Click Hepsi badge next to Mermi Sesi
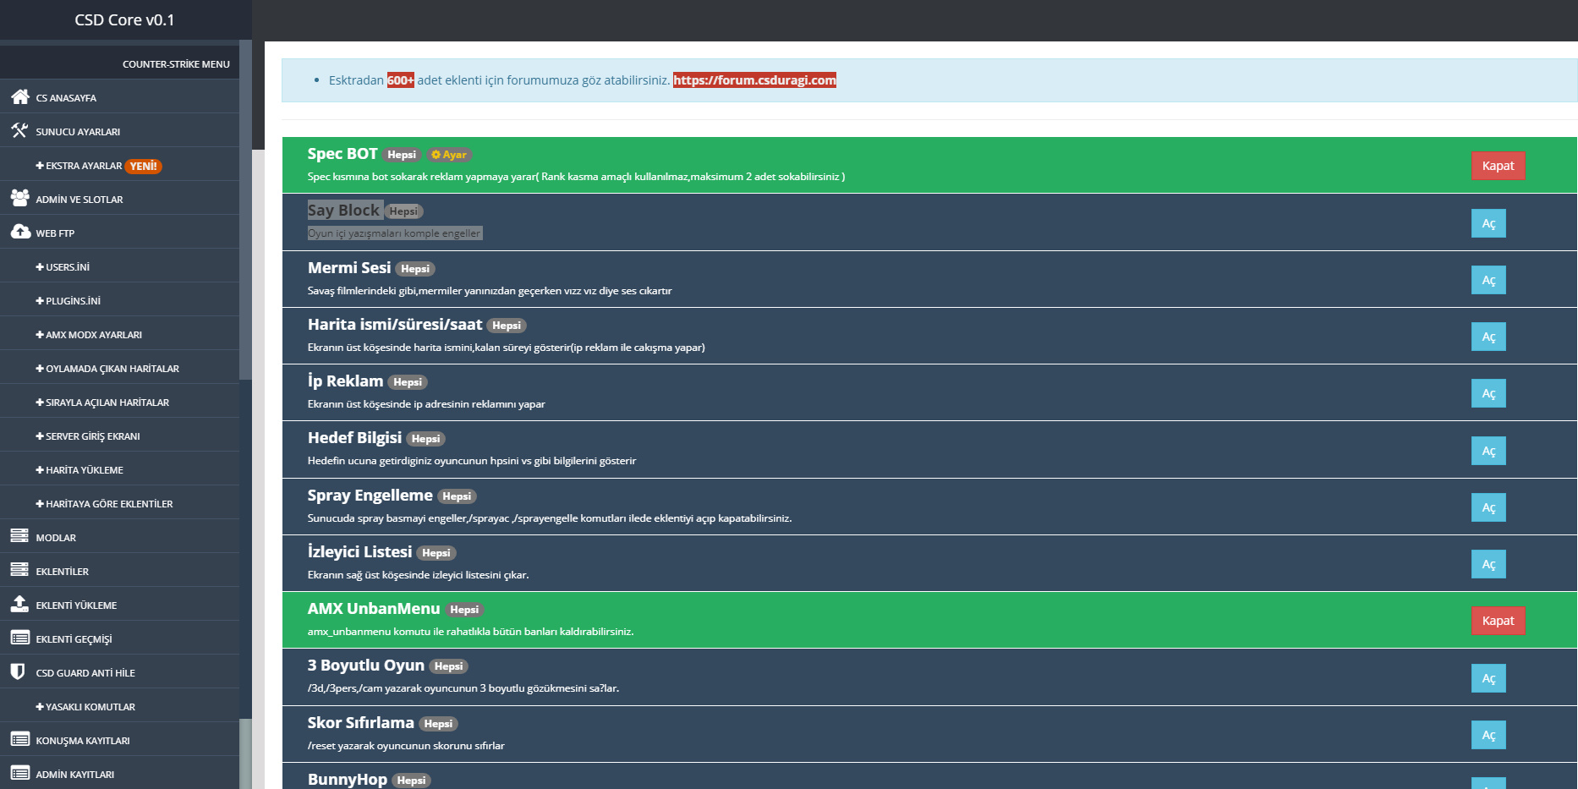The image size is (1578, 789). [x=415, y=269]
